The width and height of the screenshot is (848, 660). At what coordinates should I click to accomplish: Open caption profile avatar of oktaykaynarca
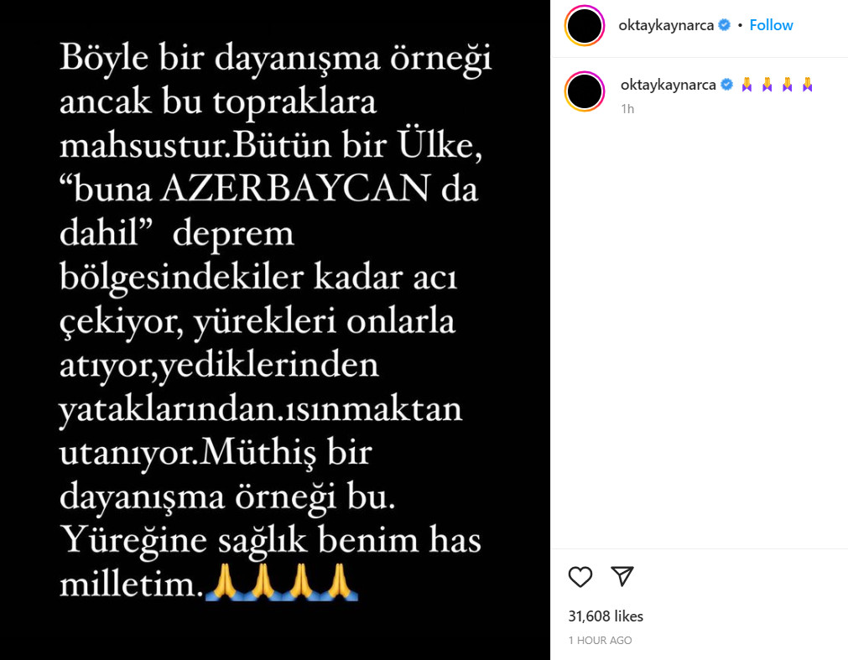pos(585,91)
